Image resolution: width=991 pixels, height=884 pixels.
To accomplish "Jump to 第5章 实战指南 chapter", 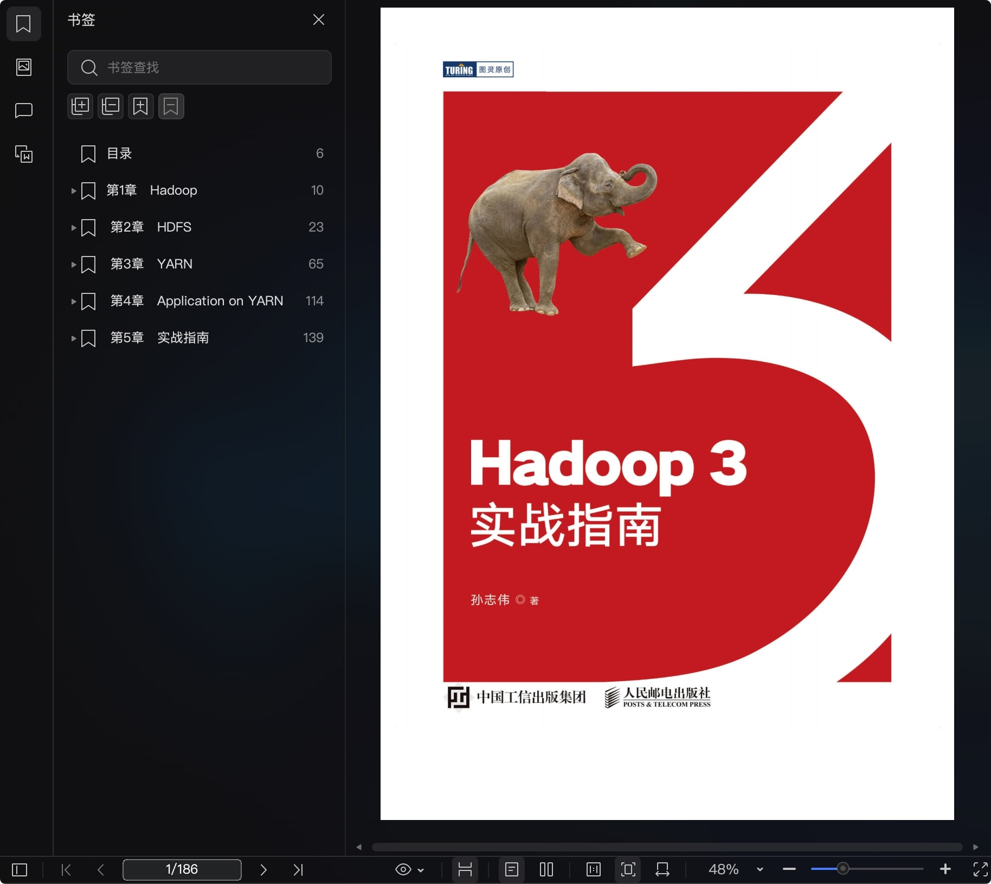I will (159, 338).
